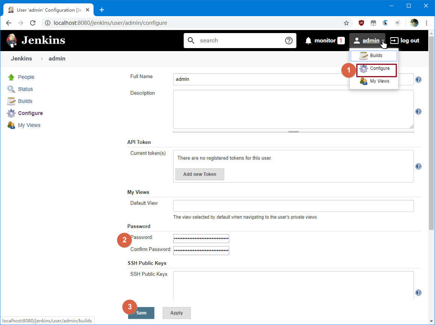Click the admin username link in header
The width and height of the screenshot is (435, 325).
[x=371, y=41]
